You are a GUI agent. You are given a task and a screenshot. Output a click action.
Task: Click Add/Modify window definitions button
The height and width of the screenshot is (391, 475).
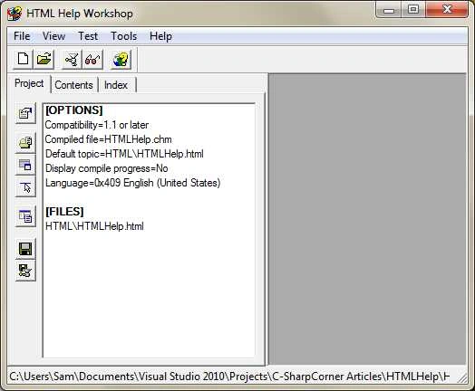(25, 165)
